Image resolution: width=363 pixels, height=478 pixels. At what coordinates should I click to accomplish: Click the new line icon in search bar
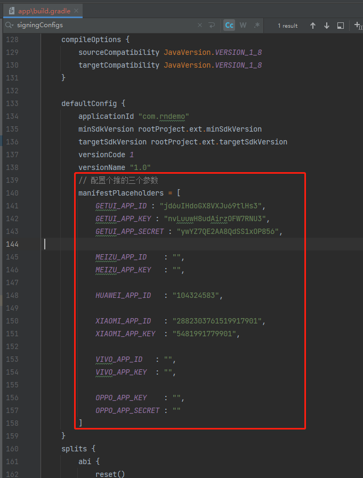[212, 25]
